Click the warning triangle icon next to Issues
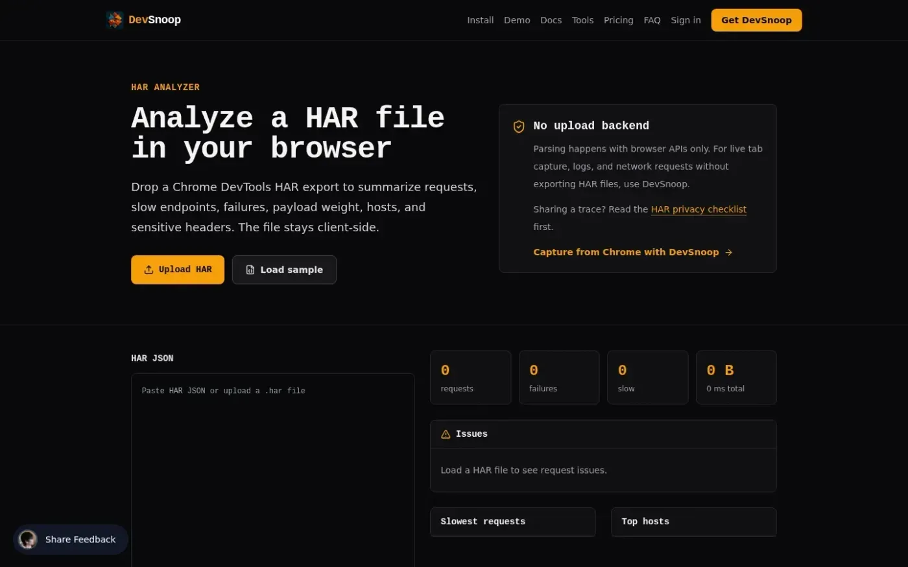The width and height of the screenshot is (908, 567). click(446, 434)
